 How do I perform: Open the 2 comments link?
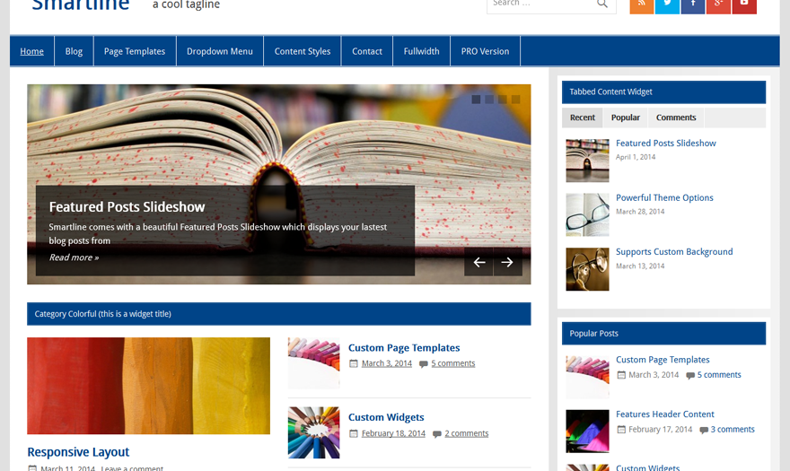466,433
